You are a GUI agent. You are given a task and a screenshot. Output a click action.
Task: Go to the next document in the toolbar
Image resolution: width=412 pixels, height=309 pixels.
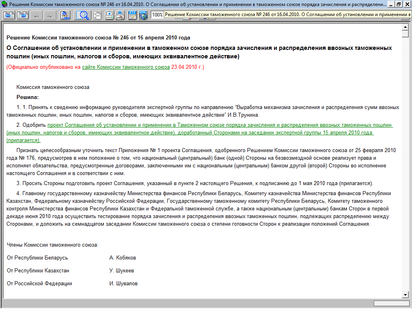click(x=23, y=15)
